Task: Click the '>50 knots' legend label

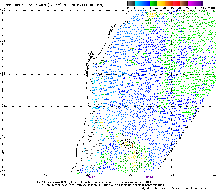Action: coord(208,8)
